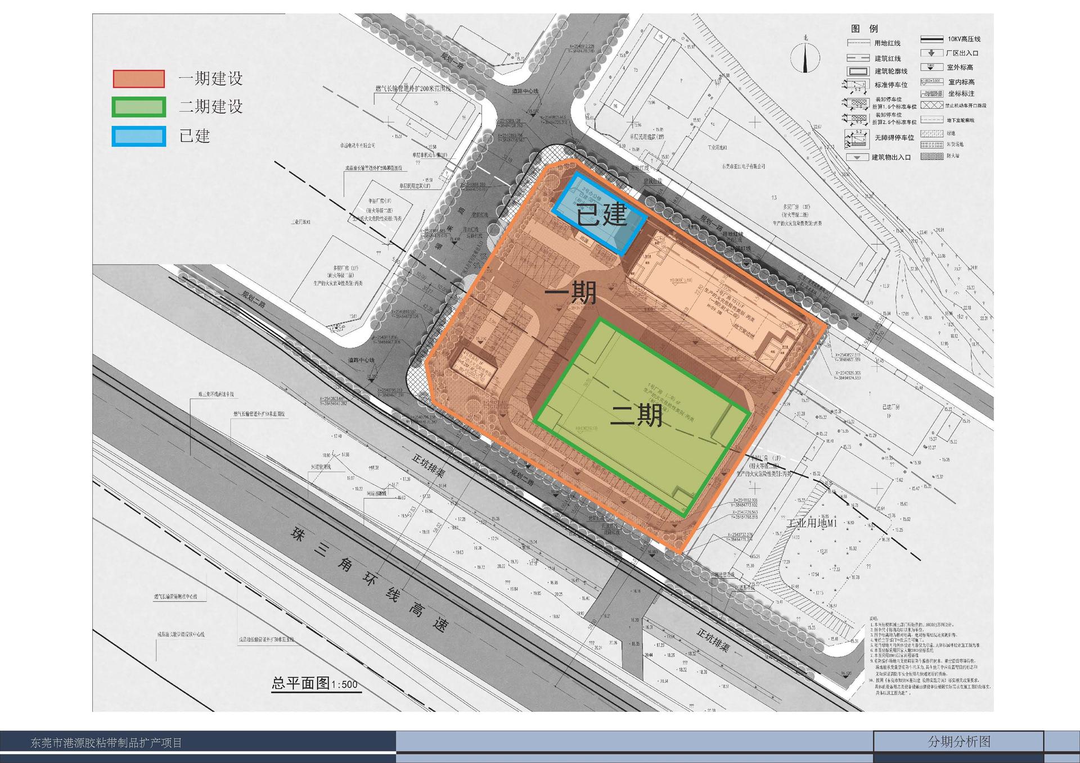Click the north arrow compass symbol

coord(805,57)
